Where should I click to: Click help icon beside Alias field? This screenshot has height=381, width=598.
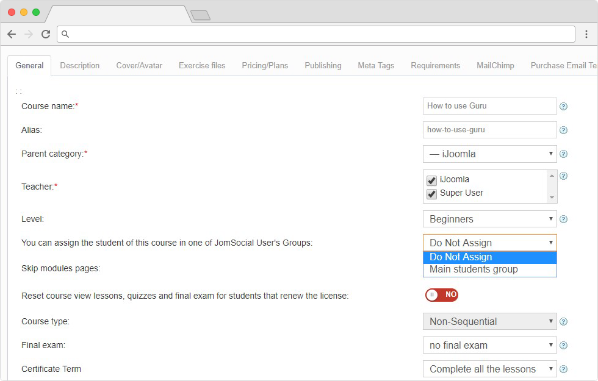563,130
